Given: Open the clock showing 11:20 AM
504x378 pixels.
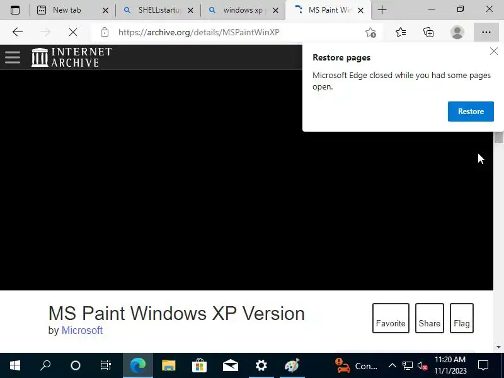Looking at the screenshot, I should (450, 365).
